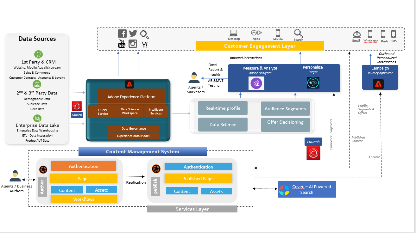416x233 pixels.
Task: Click the Email envelope icon
Action: coord(357,34)
